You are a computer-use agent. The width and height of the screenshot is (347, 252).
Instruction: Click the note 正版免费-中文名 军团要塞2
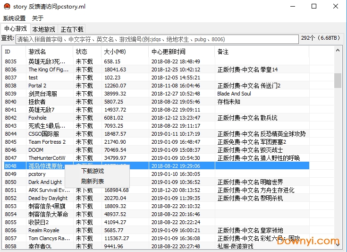252,142
